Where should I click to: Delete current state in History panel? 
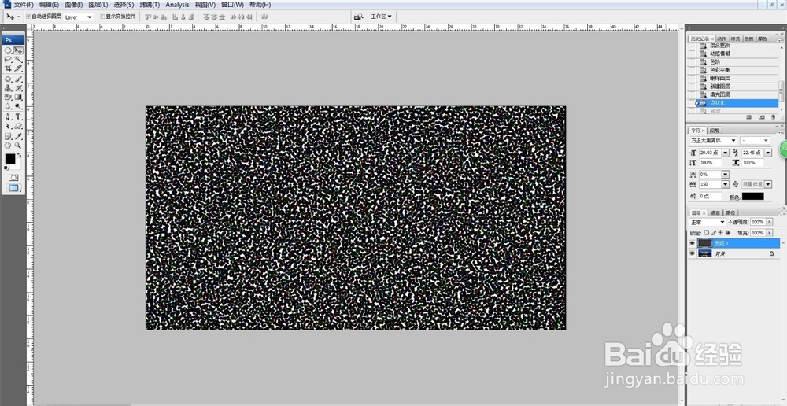(773, 117)
